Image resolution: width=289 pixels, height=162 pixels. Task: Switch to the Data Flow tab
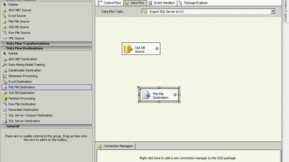pos(135,3)
